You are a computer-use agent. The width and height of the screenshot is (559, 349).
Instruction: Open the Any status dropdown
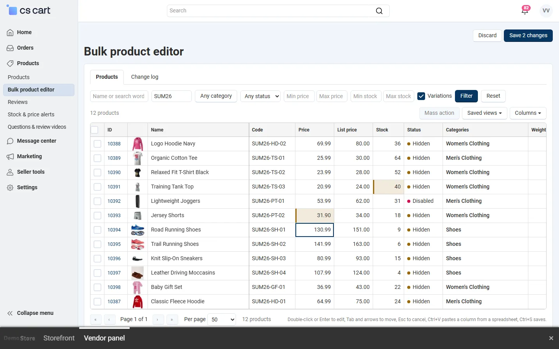pos(260,96)
